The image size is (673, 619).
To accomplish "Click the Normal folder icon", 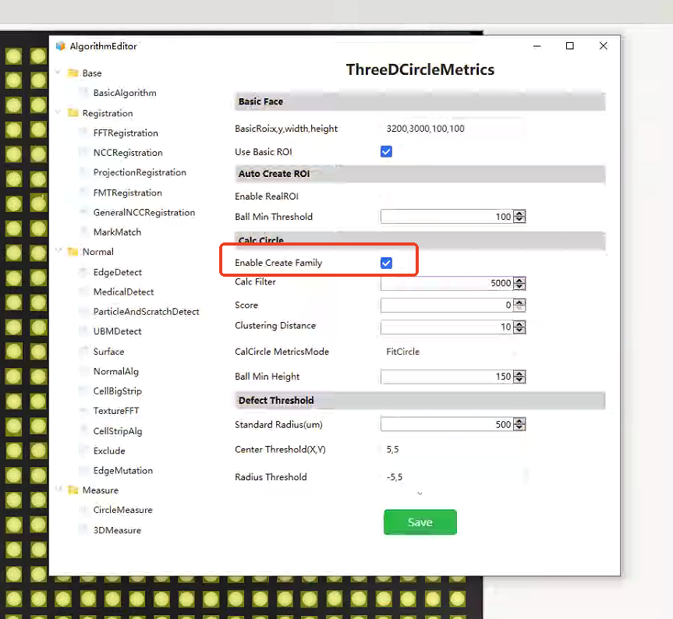I will [x=73, y=251].
